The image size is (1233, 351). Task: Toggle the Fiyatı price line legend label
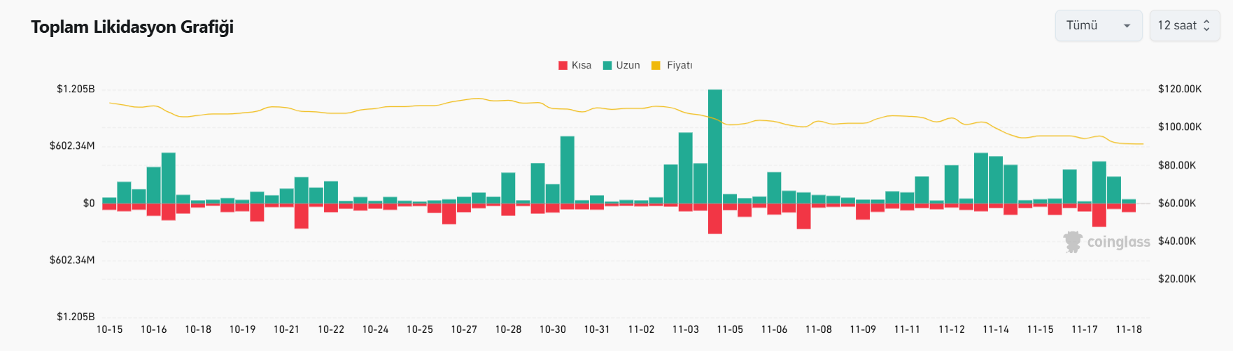(679, 66)
